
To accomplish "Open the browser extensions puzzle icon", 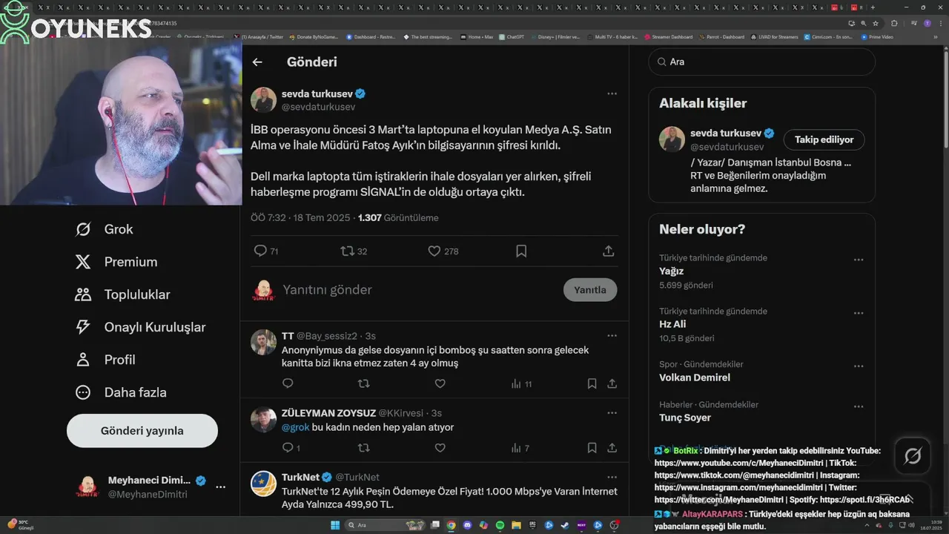I will tap(893, 23).
